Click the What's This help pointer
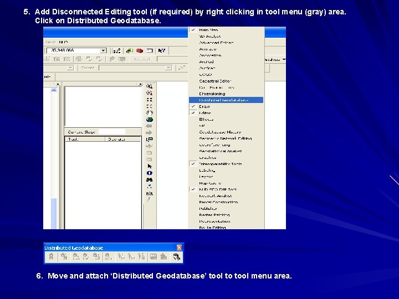 (x=161, y=50)
